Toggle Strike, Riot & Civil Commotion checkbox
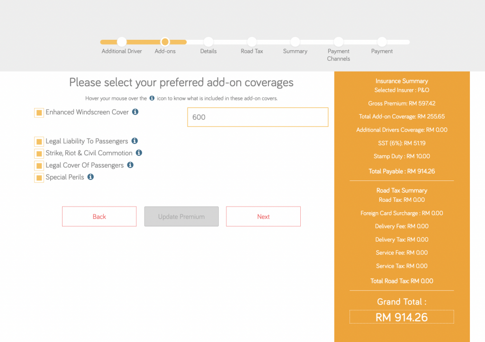This screenshot has height=342, width=485. tap(39, 153)
